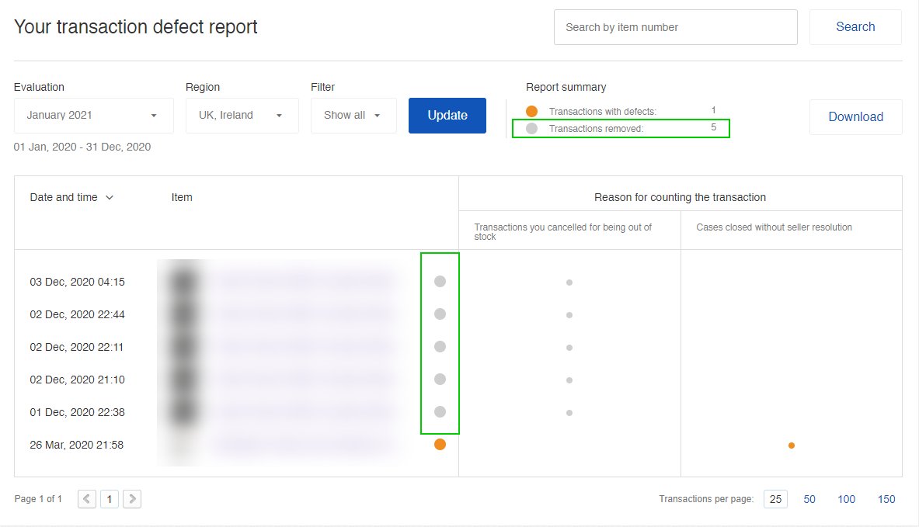This screenshot has width=919, height=527.
Task: Click grey status dot for 01 Dec 22:38 row
Action: pyautogui.click(x=440, y=412)
